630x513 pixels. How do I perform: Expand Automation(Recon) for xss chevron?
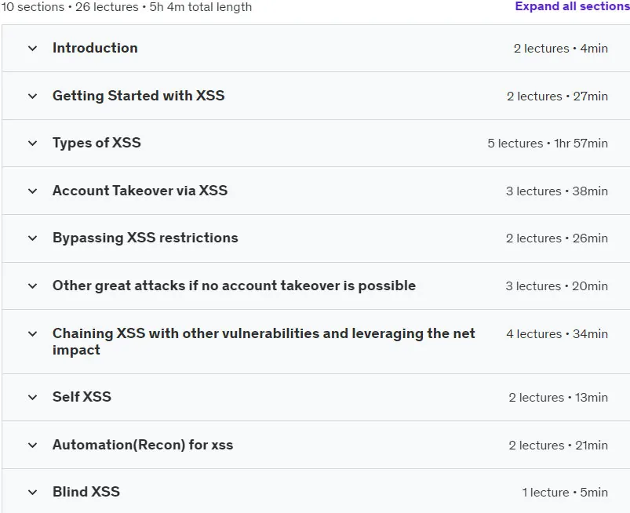pos(32,445)
